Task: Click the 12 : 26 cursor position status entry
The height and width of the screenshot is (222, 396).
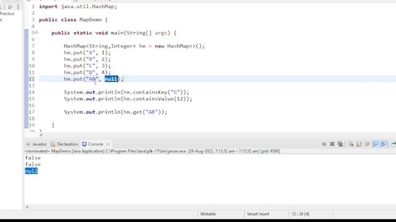Action: point(300,214)
